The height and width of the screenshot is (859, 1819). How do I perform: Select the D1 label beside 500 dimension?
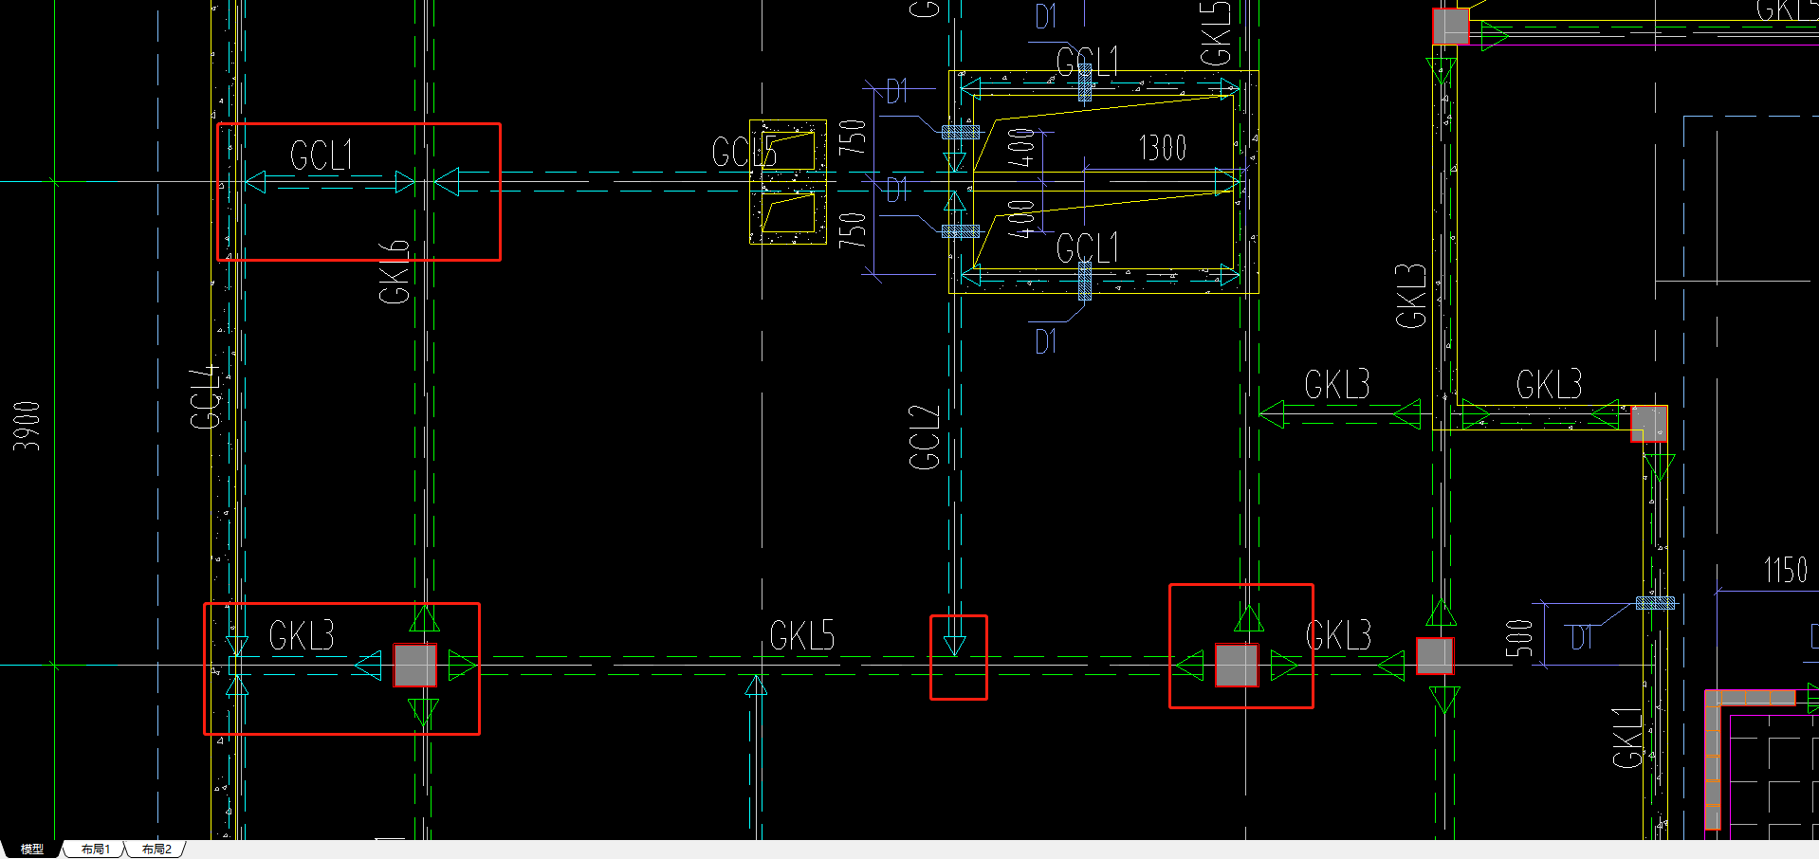click(1581, 638)
